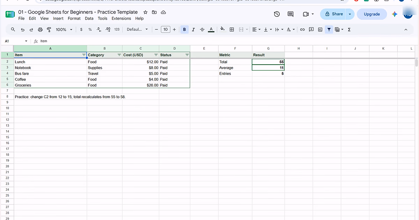Open filter for Category column
Image resolution: width=419 pixels, height=220 pixels.
click(119, 55)
